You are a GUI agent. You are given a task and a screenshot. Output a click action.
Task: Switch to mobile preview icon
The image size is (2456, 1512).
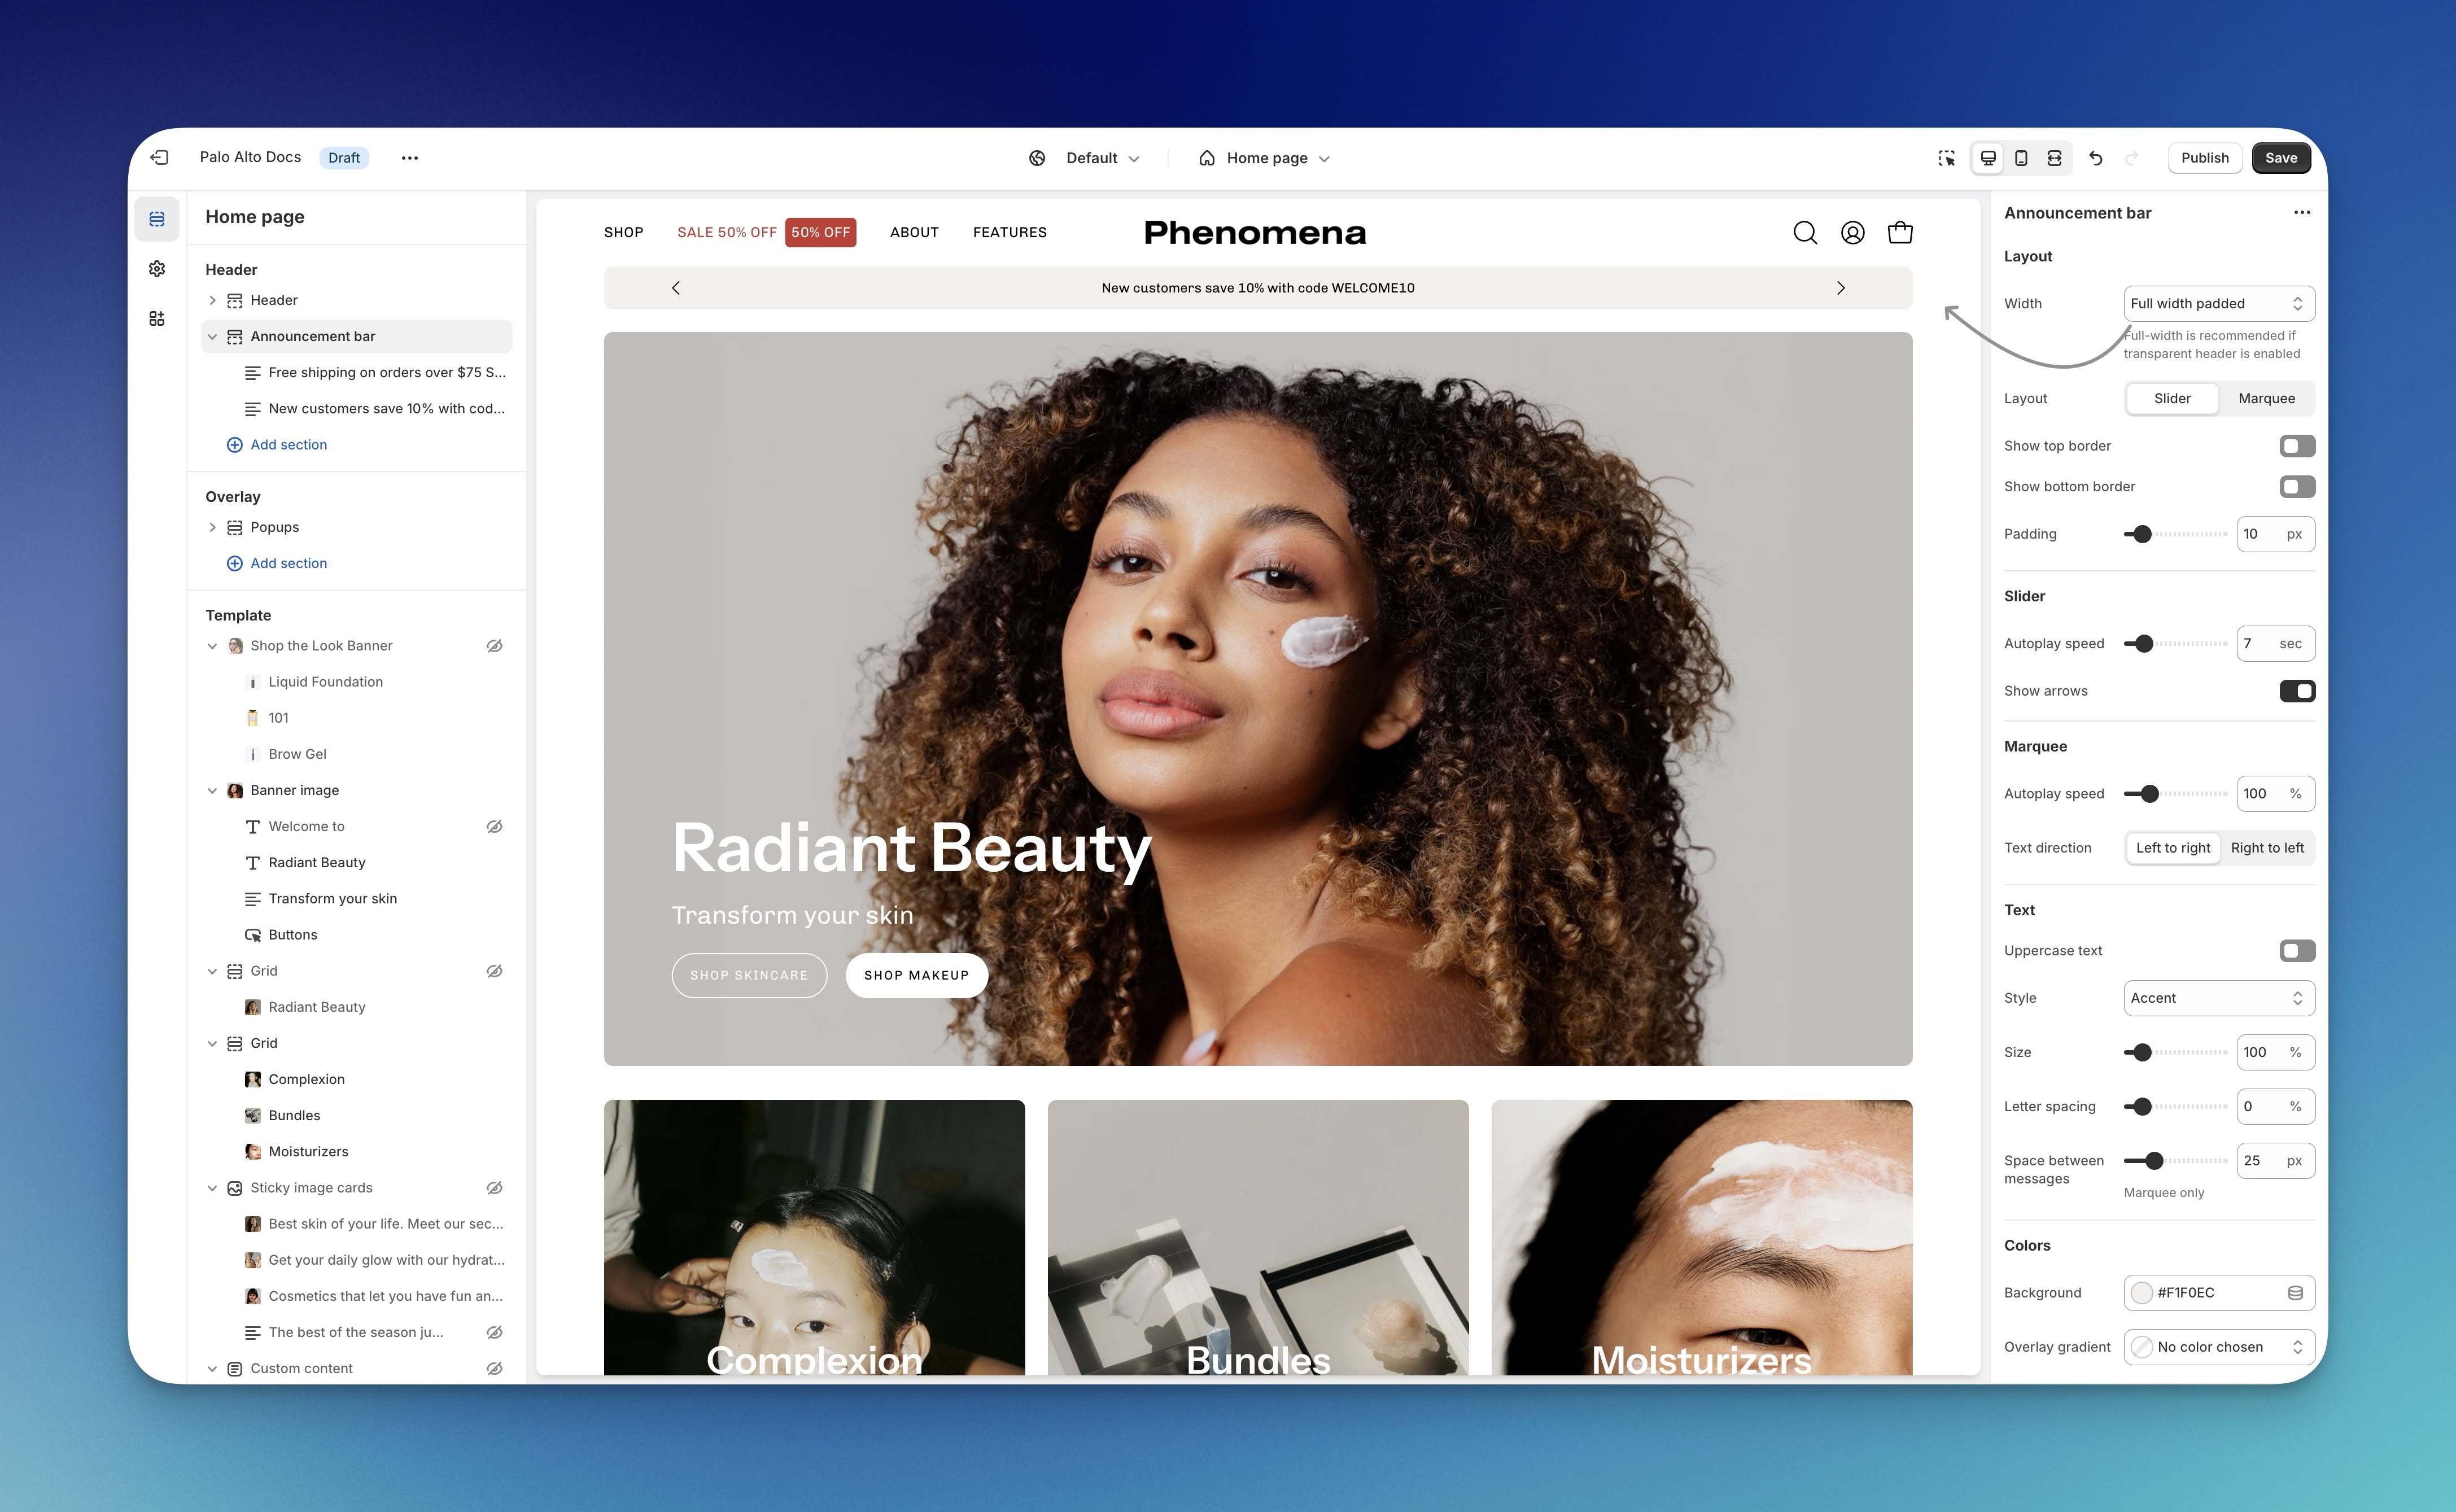click(2021, 158)
